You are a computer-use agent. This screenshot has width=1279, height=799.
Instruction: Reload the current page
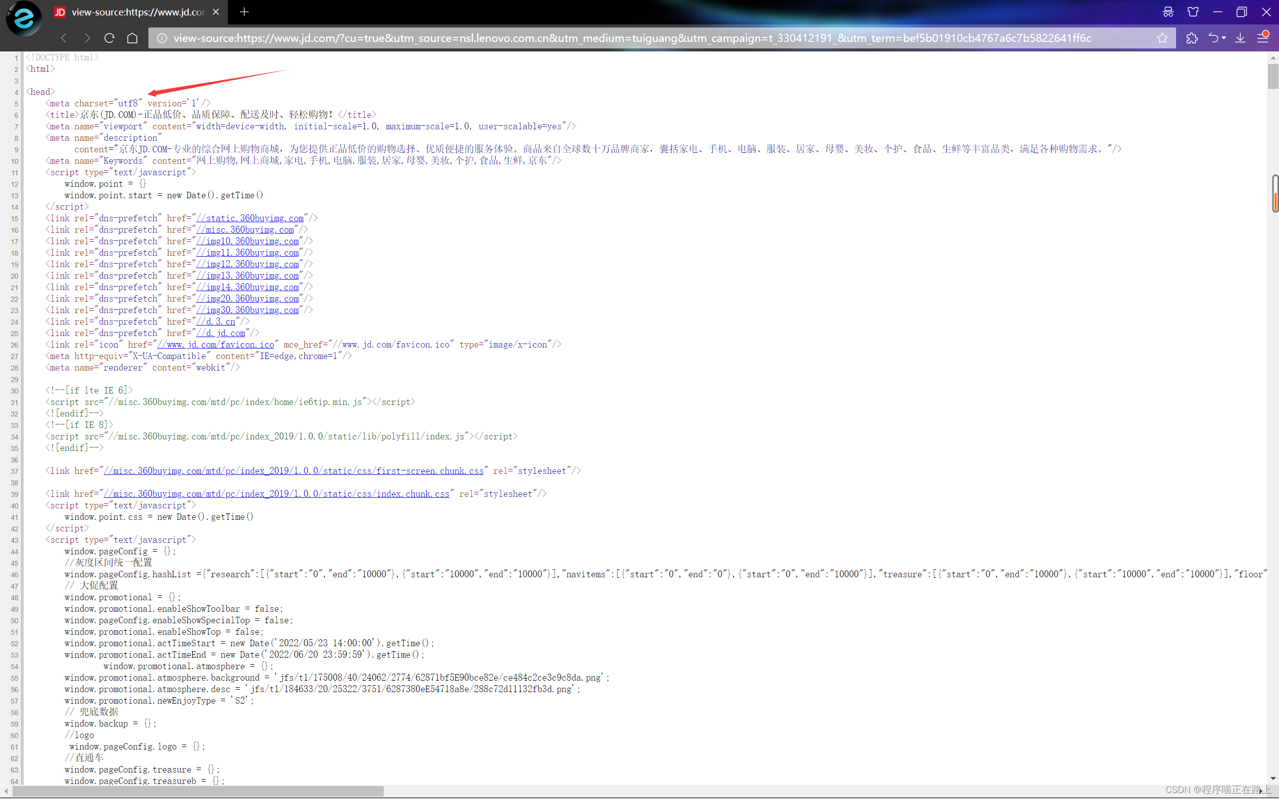pos(109,38)
